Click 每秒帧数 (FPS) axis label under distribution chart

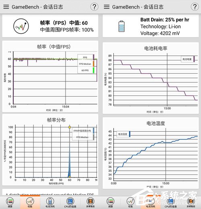coord(56,184)
